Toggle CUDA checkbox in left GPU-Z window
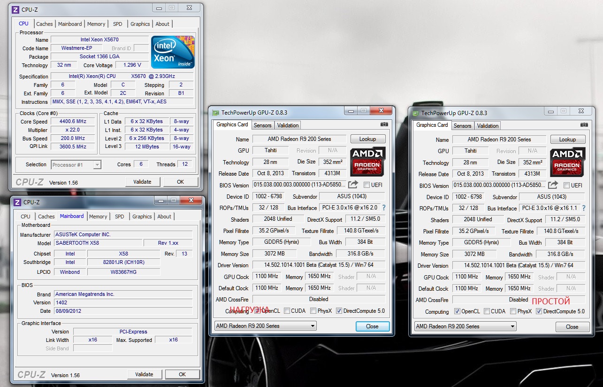Image resolution: width=603 pixels, height=387 pixels. pos(286,311)
